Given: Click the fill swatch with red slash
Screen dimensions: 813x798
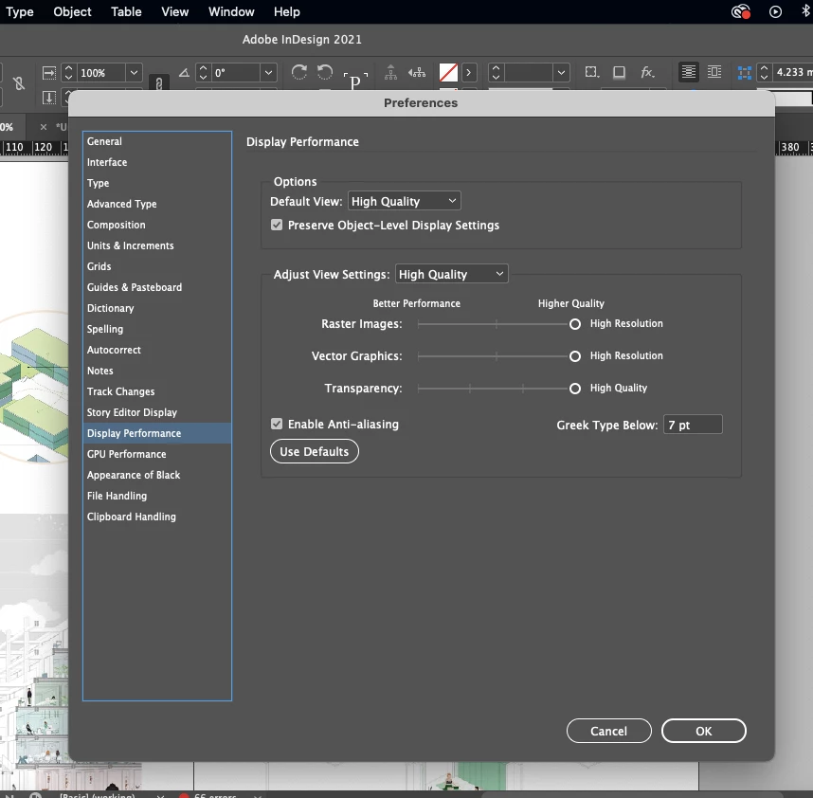Looking at the screenshot, I should [448, 73].
